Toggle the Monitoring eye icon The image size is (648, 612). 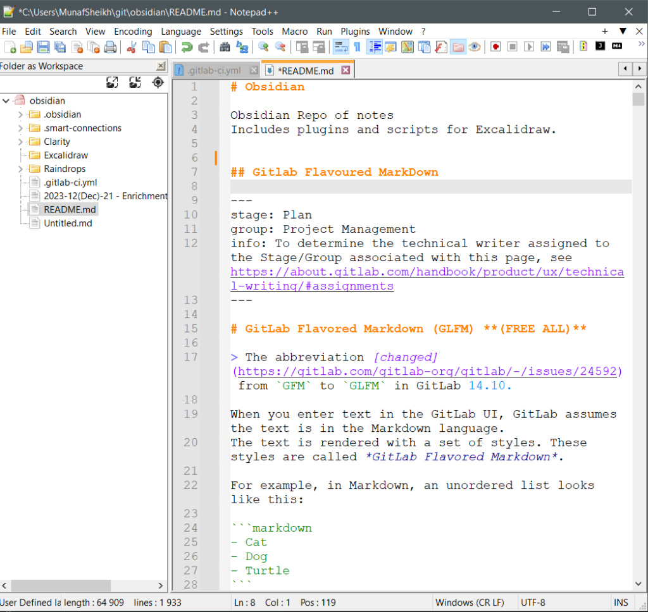coord(475,47)
